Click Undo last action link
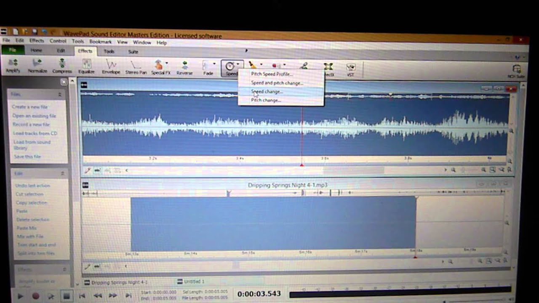539x303 pixels. 33,186
